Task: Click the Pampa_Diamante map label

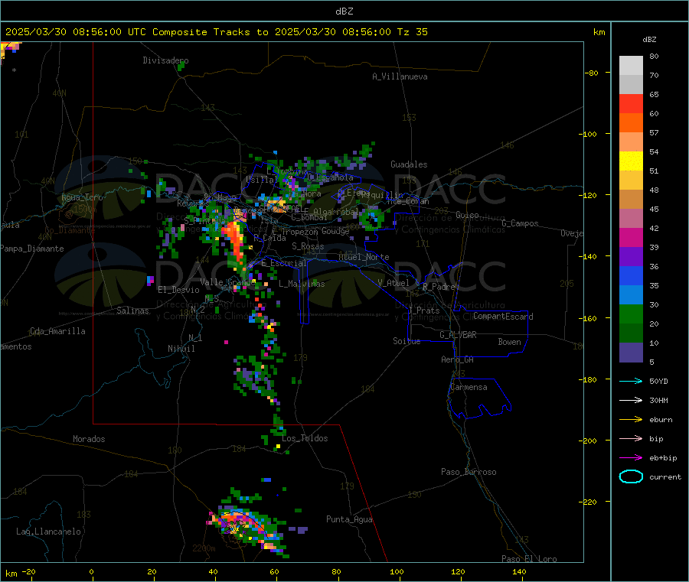Action: (x=32, y=249)
